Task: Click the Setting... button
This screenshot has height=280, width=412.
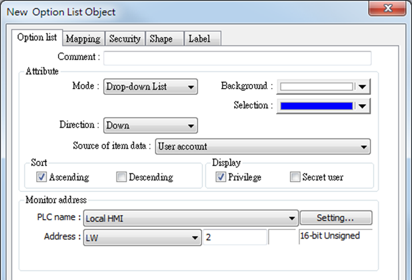Action: pyautogui.click(x=336, y=218)
